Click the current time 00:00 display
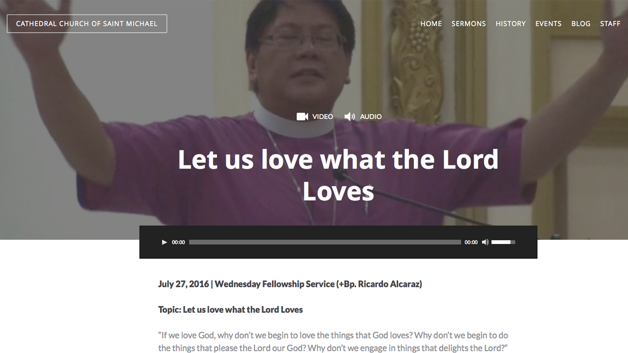The width and height of the screenshot is (628, 353). (x=179, y=242)
